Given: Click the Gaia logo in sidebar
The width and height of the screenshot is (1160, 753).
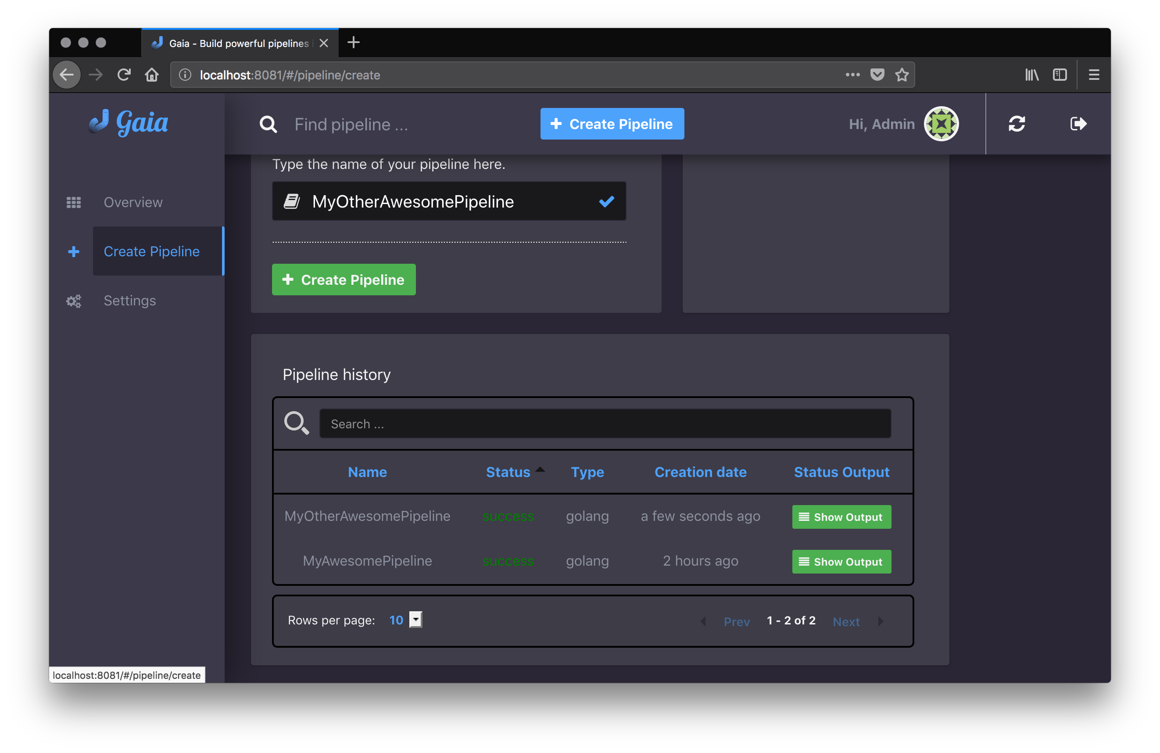Looking at the screenshot, I should [128, 122].
